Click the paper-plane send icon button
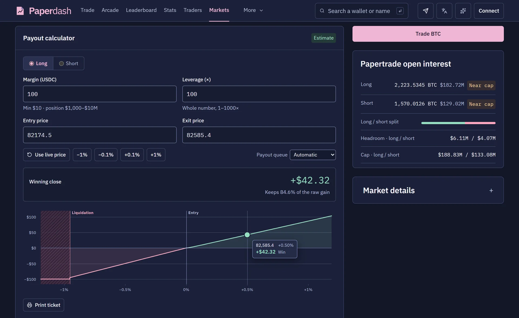Screen dimensions: 519x318 425,11
